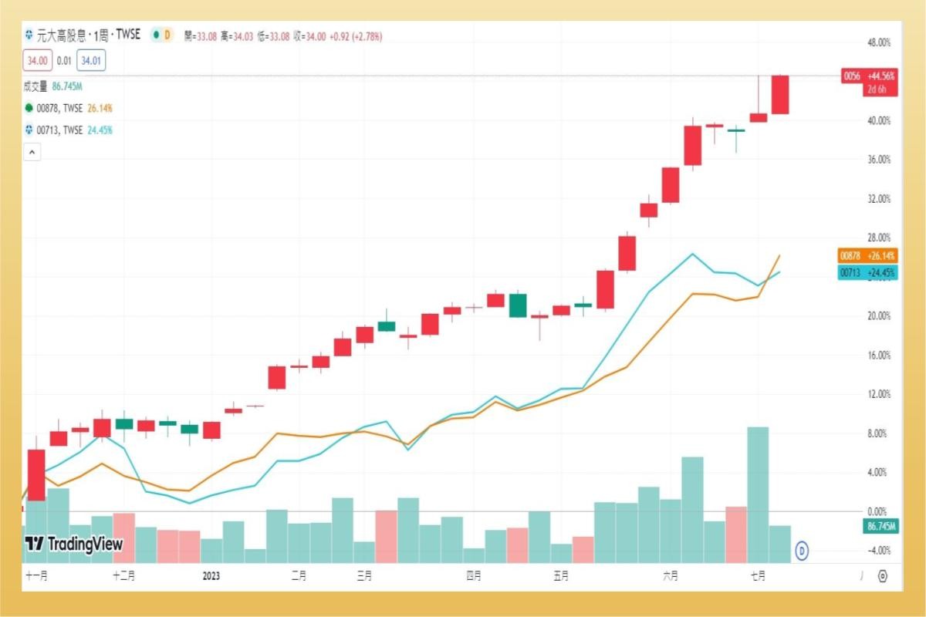Image resolution: width=926 pixels, height=617 pixels.
Task: Click the 高=34.03 high price value
Action: [x=237, y=35]
